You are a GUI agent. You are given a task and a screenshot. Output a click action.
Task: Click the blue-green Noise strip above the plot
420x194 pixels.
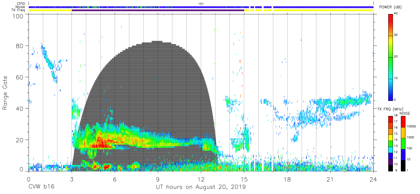click(x=201, y=7)
